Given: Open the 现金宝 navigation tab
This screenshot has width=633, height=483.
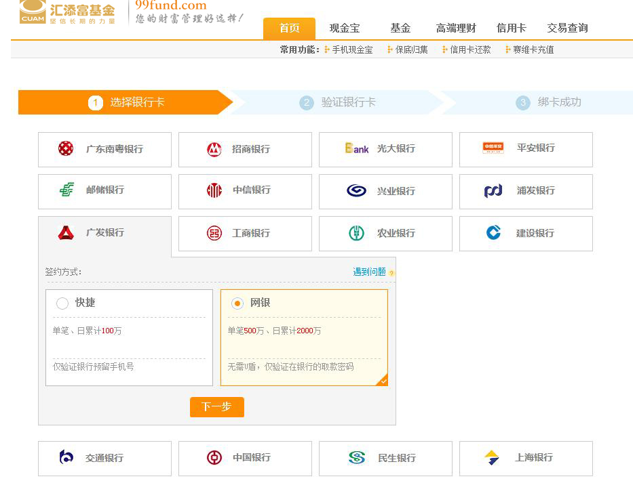Looking at the screenshot, I should click(345, 28).
